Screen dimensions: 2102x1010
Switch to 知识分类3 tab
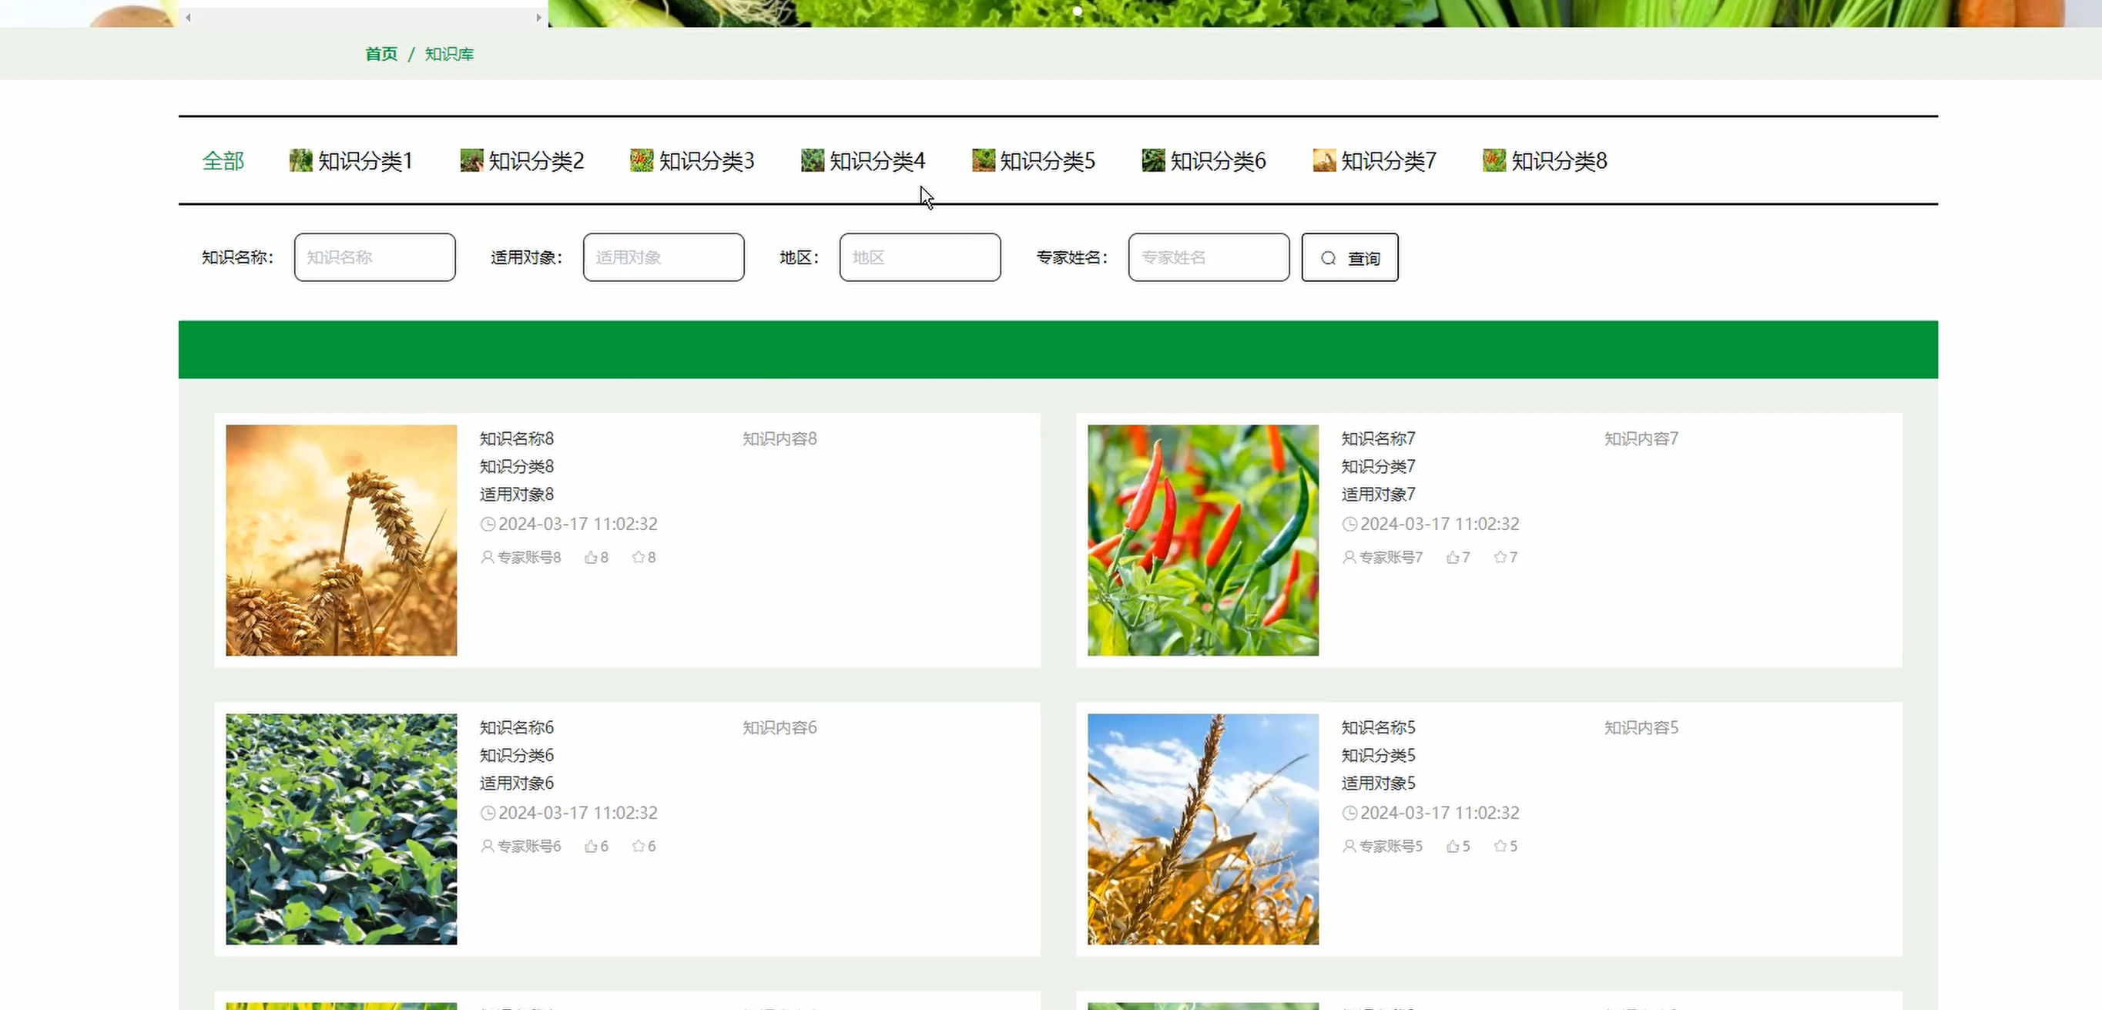tap(692, 161)
